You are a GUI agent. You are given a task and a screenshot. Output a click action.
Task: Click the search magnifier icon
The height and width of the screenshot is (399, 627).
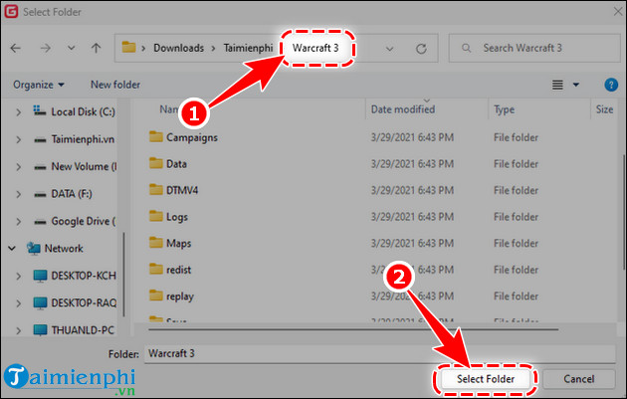click(466, 48)
